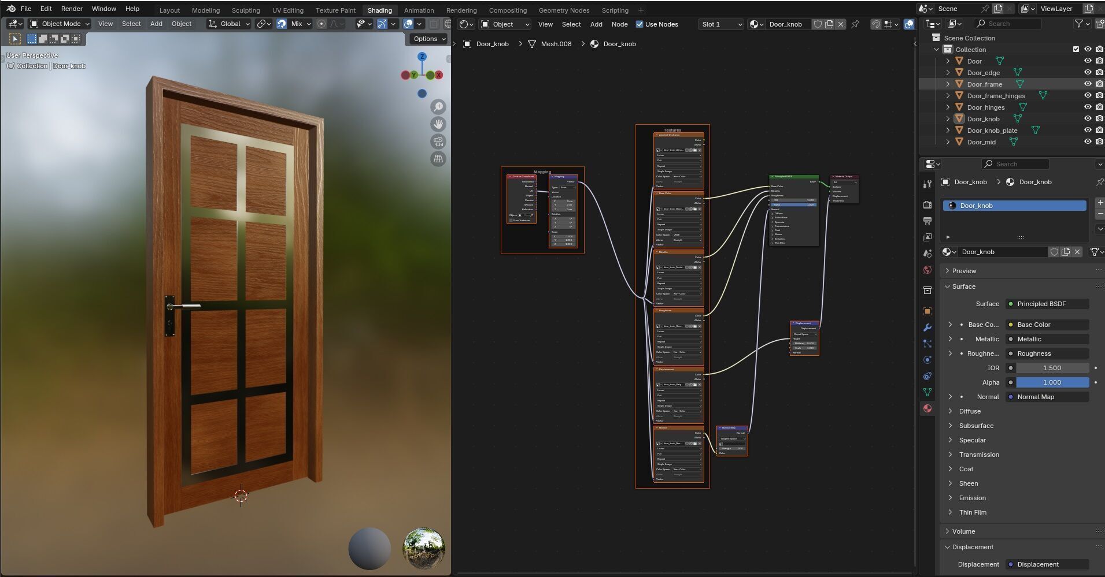Click Mesh.008 in the node editor breadcrumb

click(556, 44)
